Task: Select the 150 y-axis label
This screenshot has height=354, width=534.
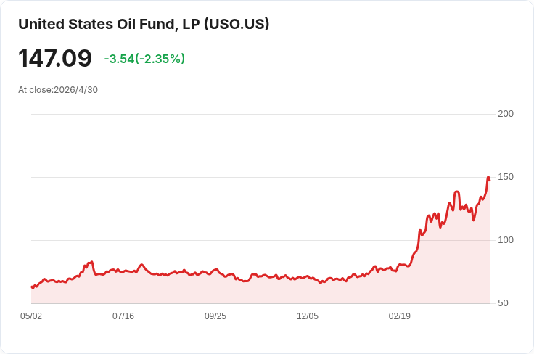Action: [506, 177]
